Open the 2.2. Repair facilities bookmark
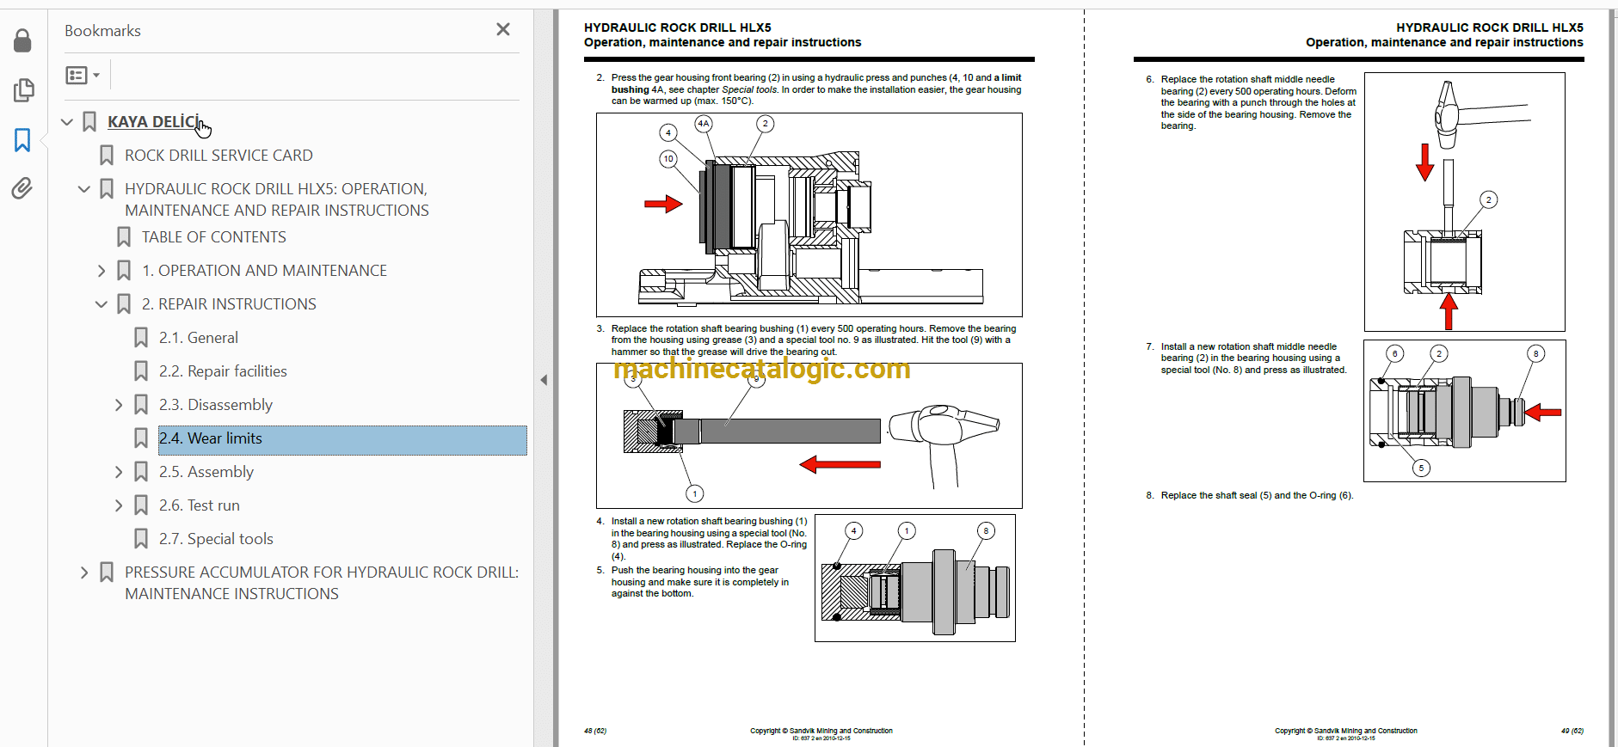This screenshot has height=747, width=1618. [223, 371]
